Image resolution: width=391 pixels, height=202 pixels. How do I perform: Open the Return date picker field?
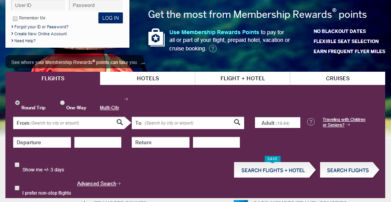(160, 142)
